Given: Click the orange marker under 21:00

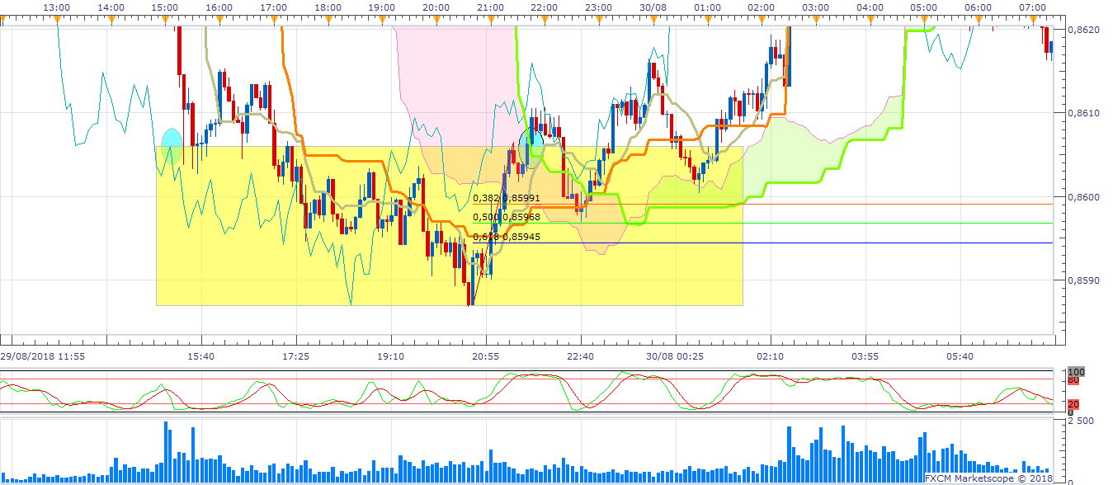Looking at the screenshot, I should (490, 20).
